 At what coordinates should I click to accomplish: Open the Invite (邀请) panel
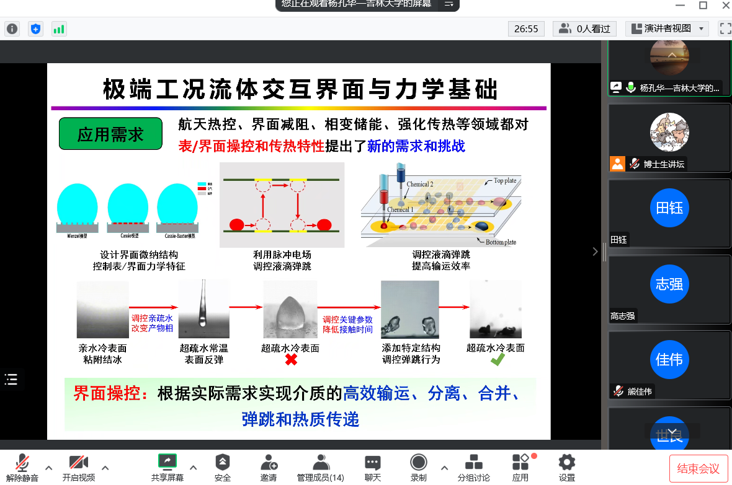269,467
